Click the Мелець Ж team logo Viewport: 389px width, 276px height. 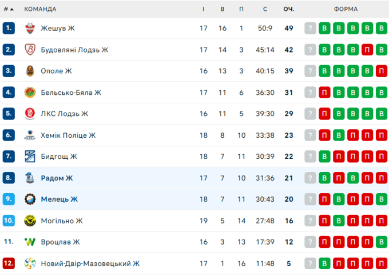[30, 199]
